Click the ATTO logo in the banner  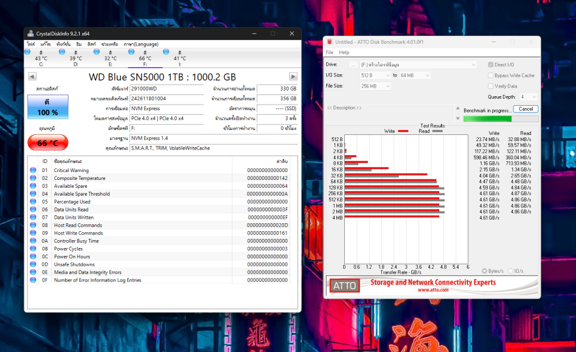(x=345, y=286)
